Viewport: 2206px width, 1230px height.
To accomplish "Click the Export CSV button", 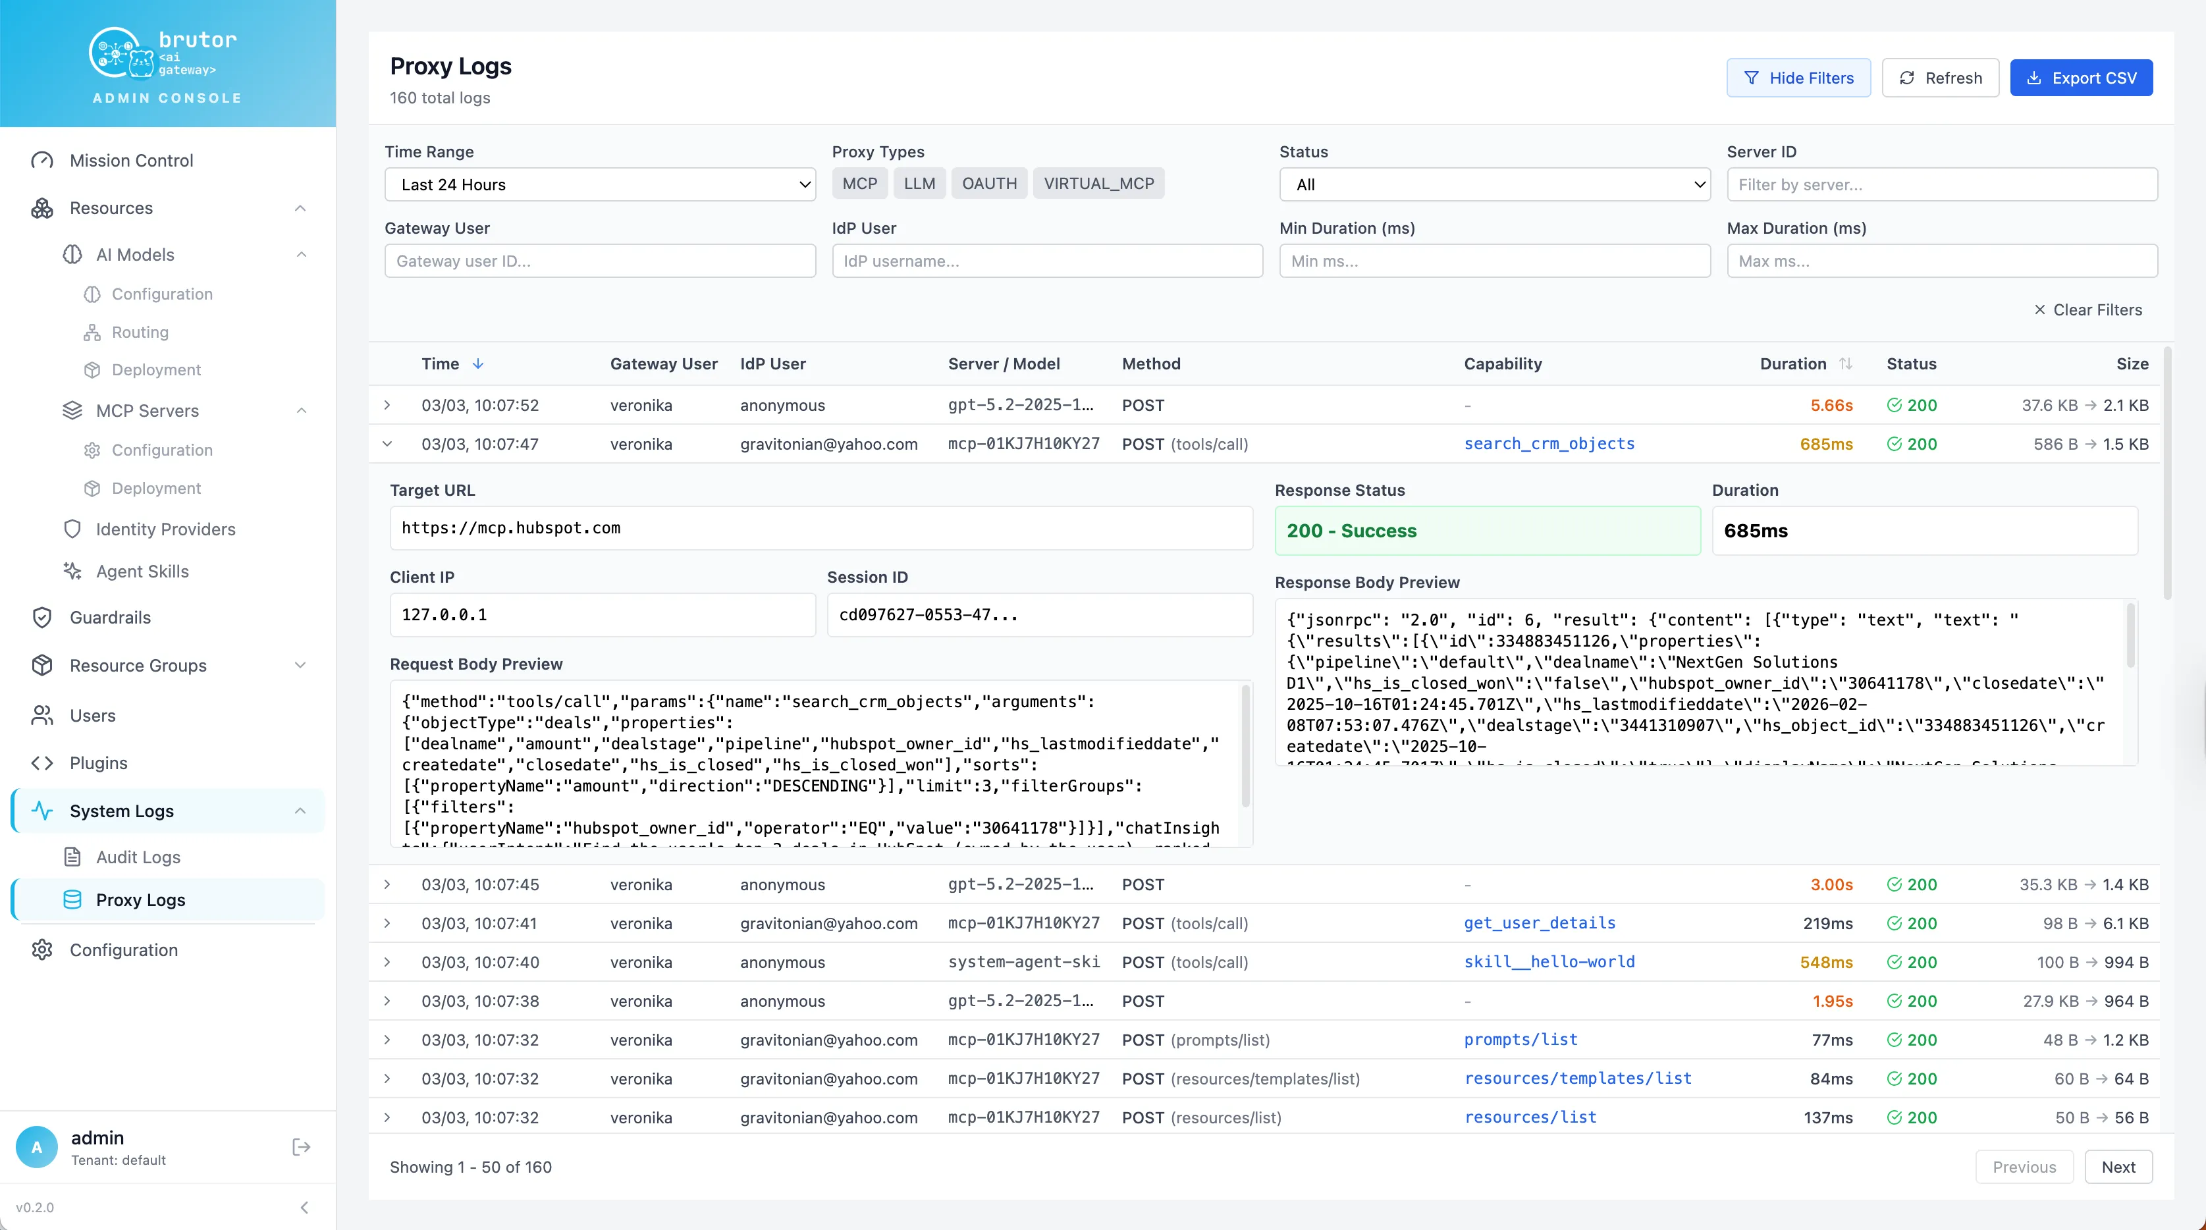I will point(2081,78).
